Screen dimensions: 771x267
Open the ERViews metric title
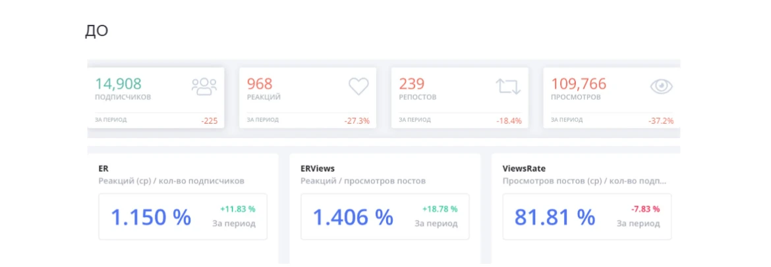point(318,168)
